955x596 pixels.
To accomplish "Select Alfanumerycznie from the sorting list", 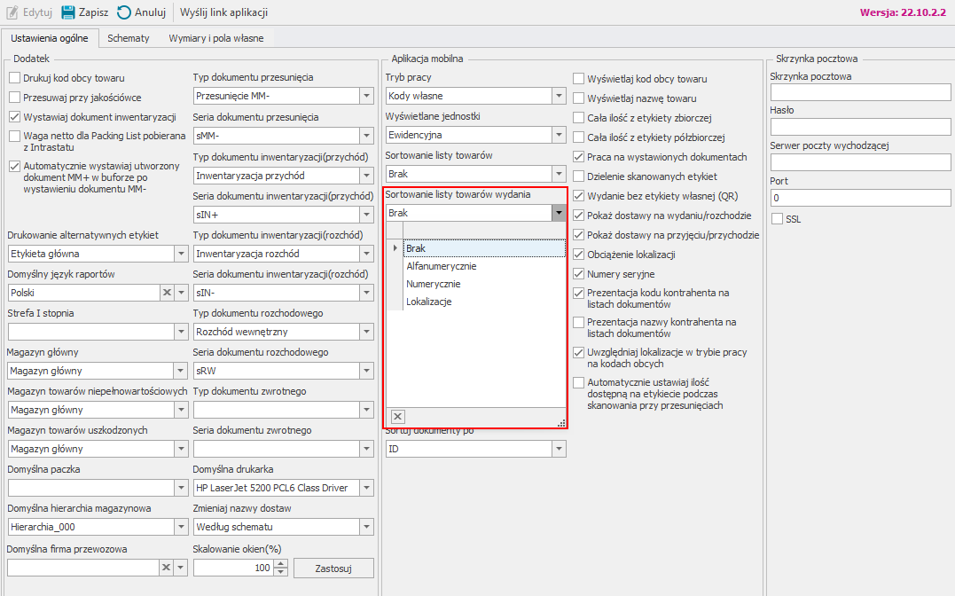I will 441,266.
